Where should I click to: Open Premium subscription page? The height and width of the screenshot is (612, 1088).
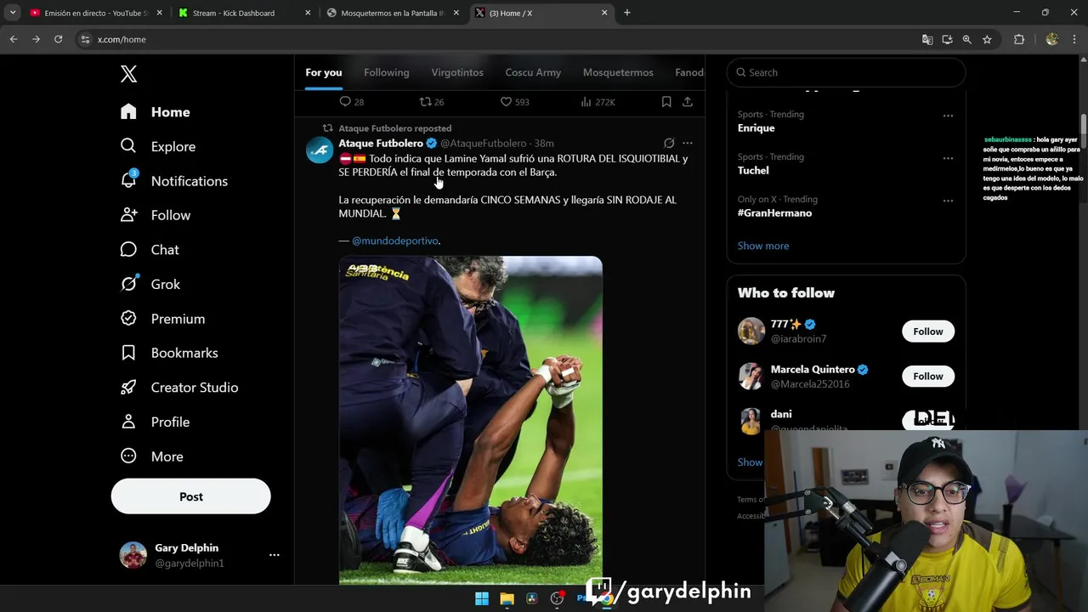162,319
